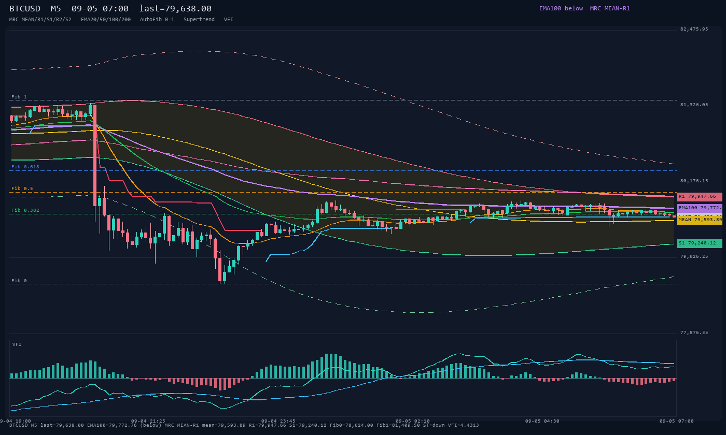The image size is (726, 435).
Task: Click the "09-04 21:25" time axis tick
Action: pyautogui.click(x=148, y=421)
